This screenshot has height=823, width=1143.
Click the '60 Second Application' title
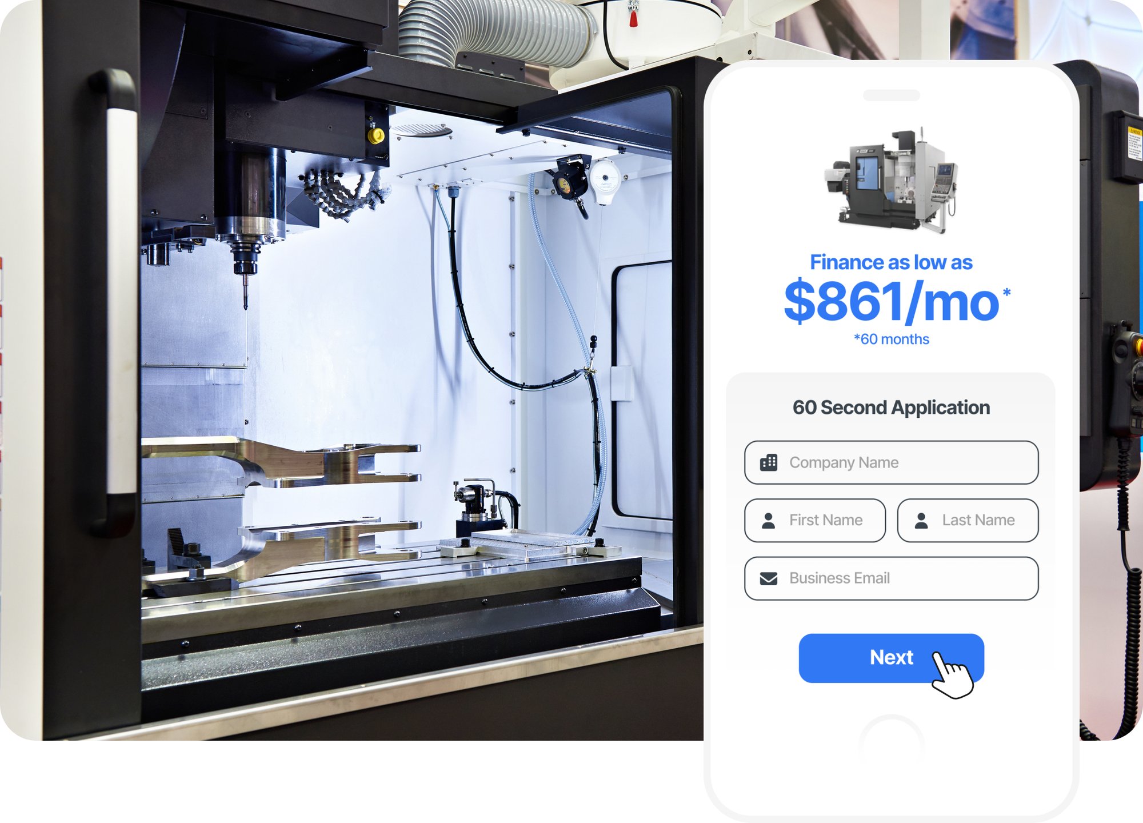coord(891,407)
